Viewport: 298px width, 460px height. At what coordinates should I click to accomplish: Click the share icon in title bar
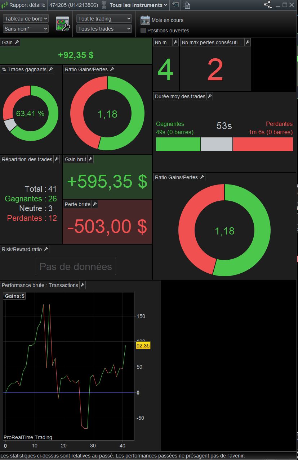(x=268, y=5)
